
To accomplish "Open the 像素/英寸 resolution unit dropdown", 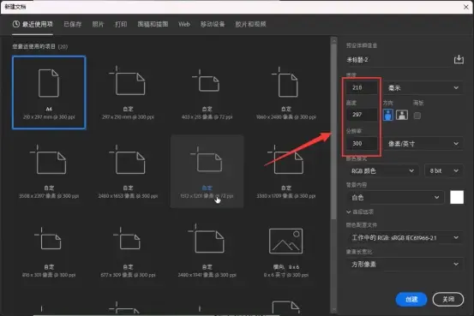I will pyautogui.click(x=423, y=144).
